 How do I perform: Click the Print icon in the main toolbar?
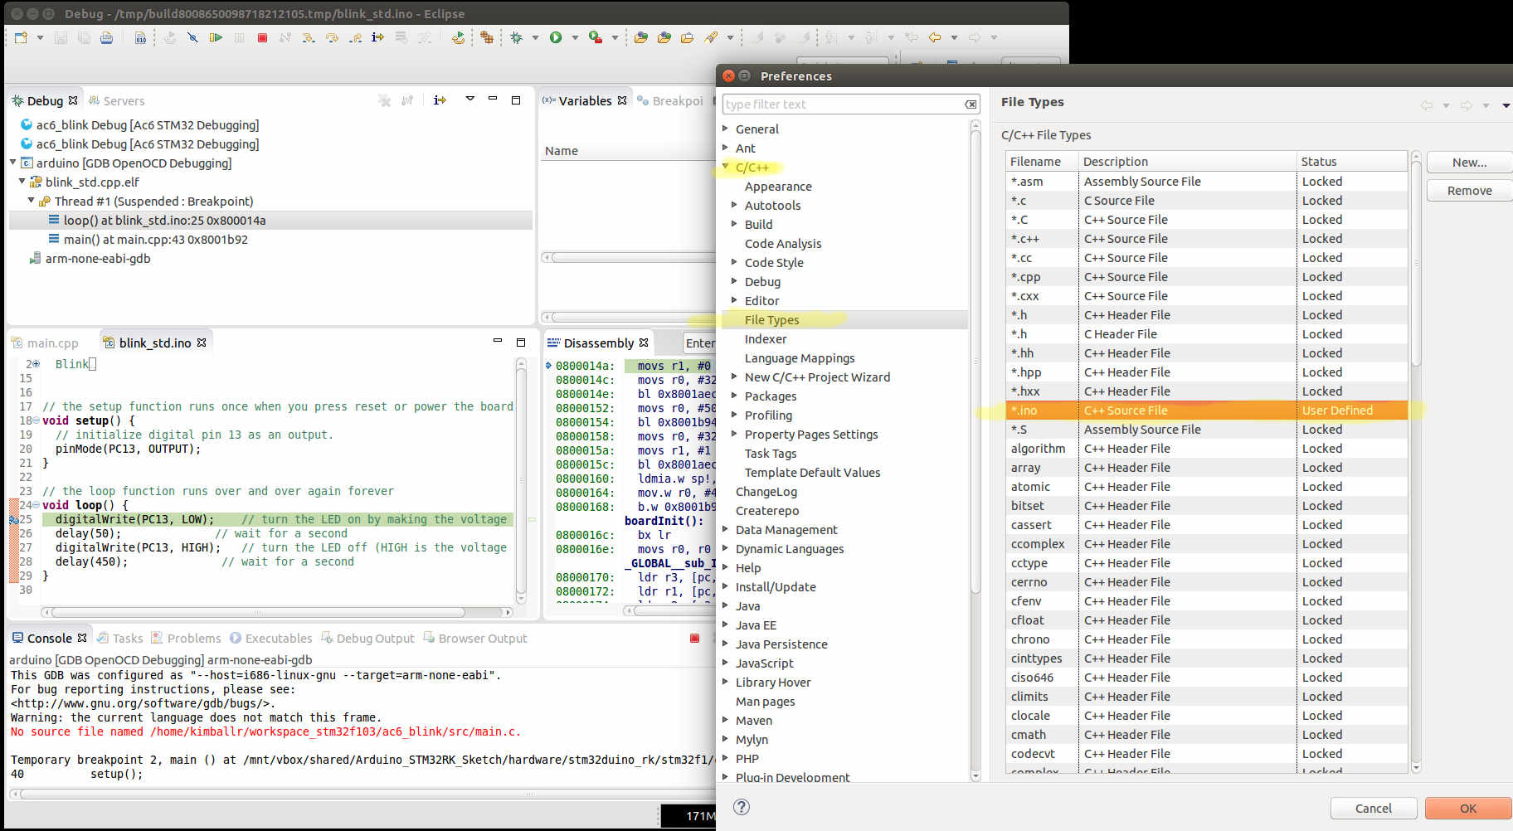pyautogui.click(x=106, y=37)
